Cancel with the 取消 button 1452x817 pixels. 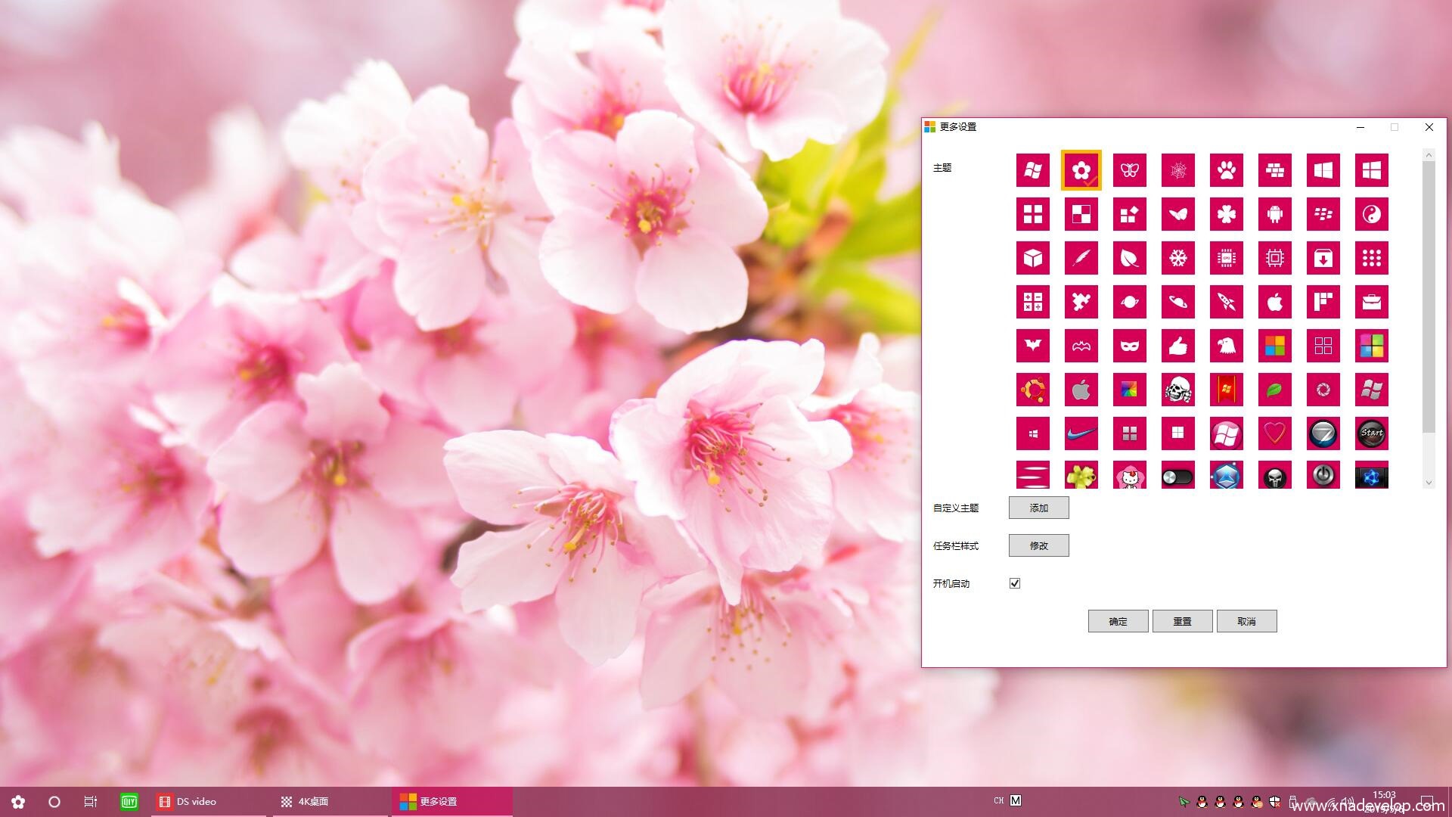1246,621
